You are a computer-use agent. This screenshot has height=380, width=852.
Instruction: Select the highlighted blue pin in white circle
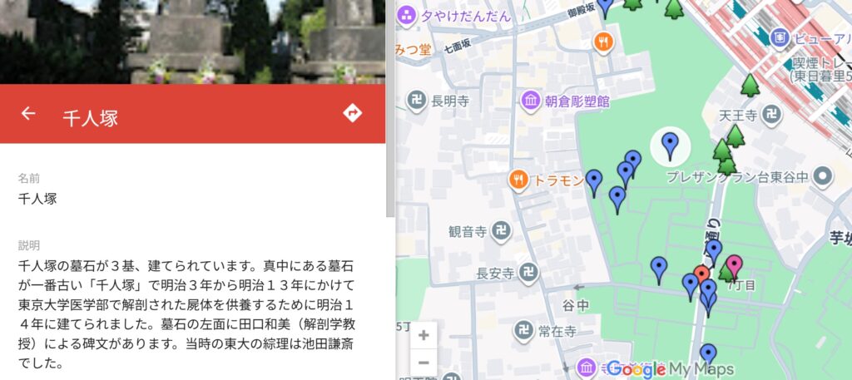tap(670, 145)
